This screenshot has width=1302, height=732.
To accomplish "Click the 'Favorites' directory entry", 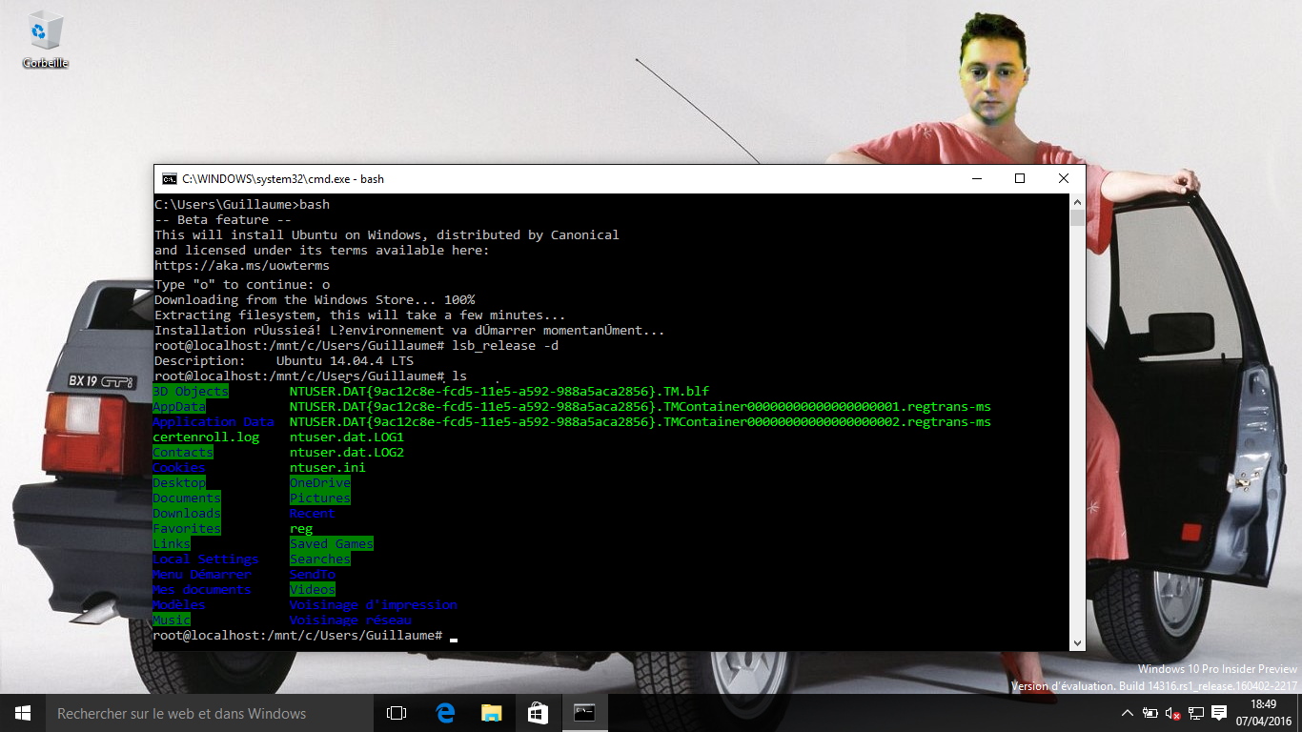I will (x=187, y=529).
